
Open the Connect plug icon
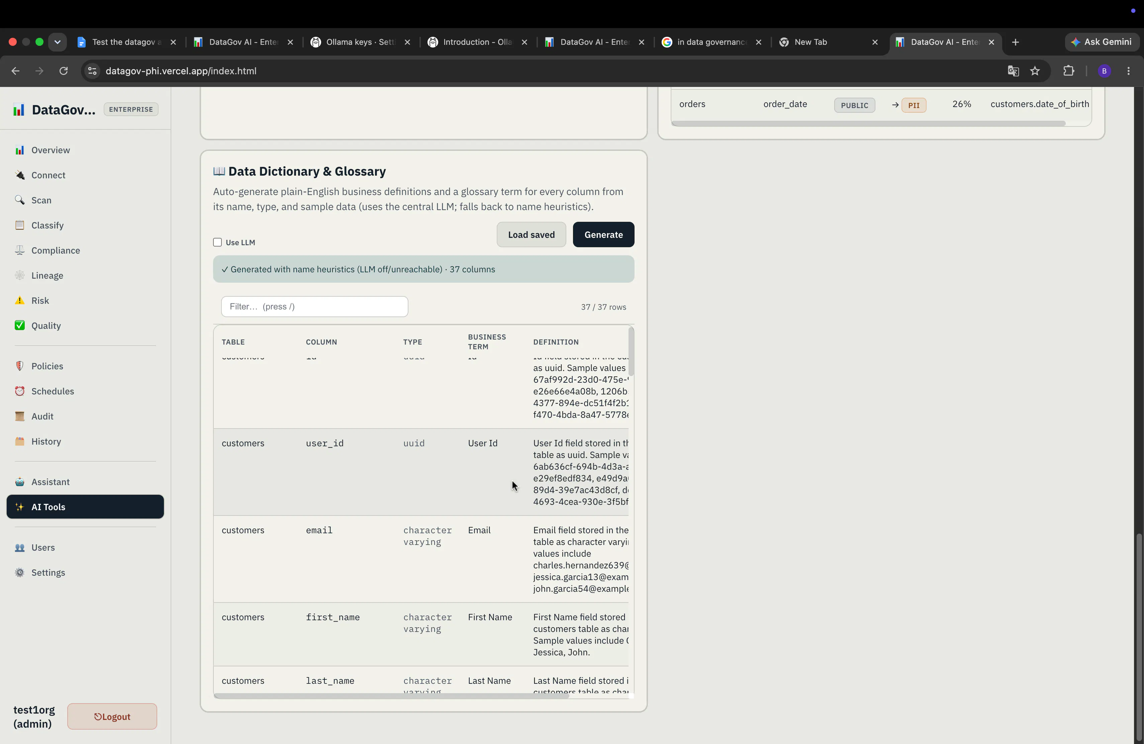pos(20,175)
